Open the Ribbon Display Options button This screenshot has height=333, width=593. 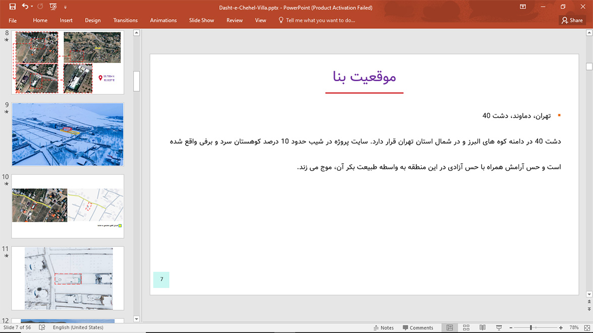522,7
